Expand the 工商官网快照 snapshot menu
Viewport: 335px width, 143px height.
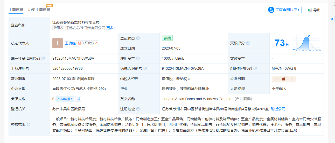coord(285,10)
